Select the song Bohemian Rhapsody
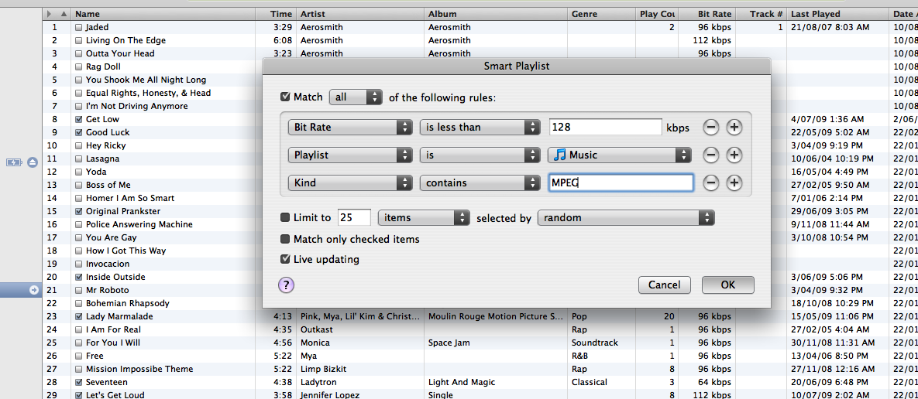 (127, 303)
